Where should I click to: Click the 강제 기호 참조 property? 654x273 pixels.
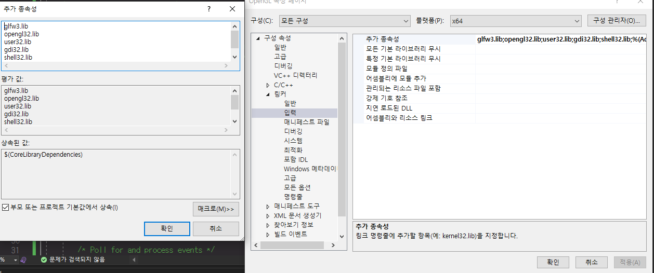point(500,98)
